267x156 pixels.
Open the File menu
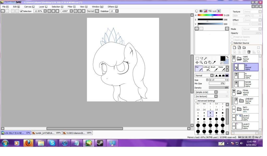point(5,6)
